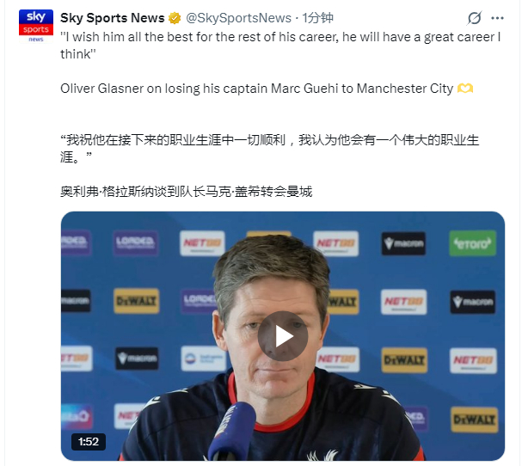Click the heart hands emoji
Image resolution: width=522 pixels, height=466 pixels.
tap(465, 89)
